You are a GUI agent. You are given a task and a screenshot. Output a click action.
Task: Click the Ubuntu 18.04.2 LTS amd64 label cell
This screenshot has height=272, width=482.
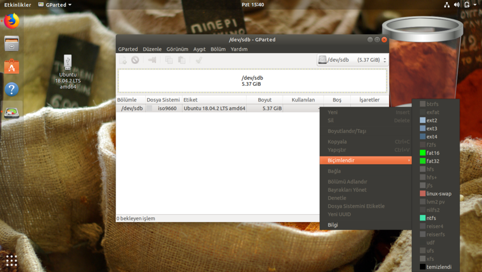tap(214, 108)
